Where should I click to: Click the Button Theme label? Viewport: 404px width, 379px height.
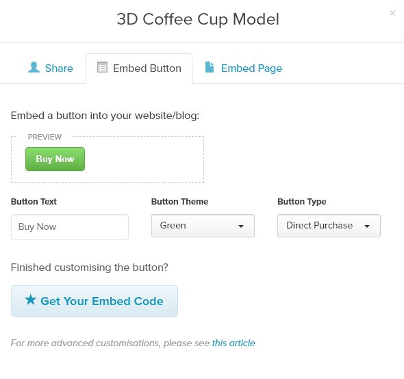(x=180, y=202)
